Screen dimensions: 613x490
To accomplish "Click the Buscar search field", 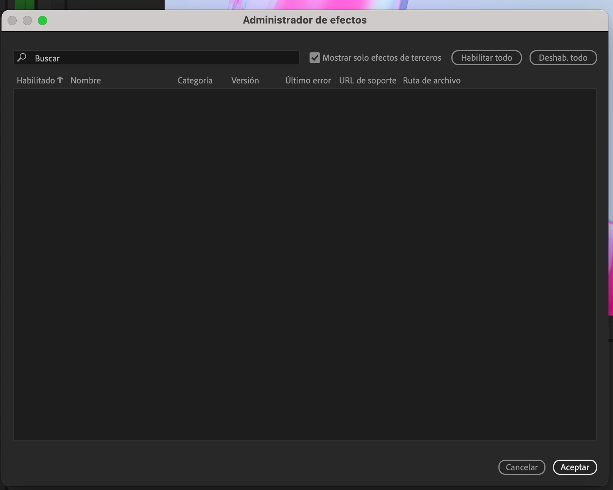I will pos(156,58).
